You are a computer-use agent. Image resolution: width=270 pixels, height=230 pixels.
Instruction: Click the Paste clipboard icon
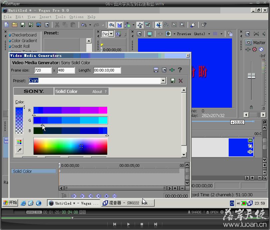pos(73,25)
